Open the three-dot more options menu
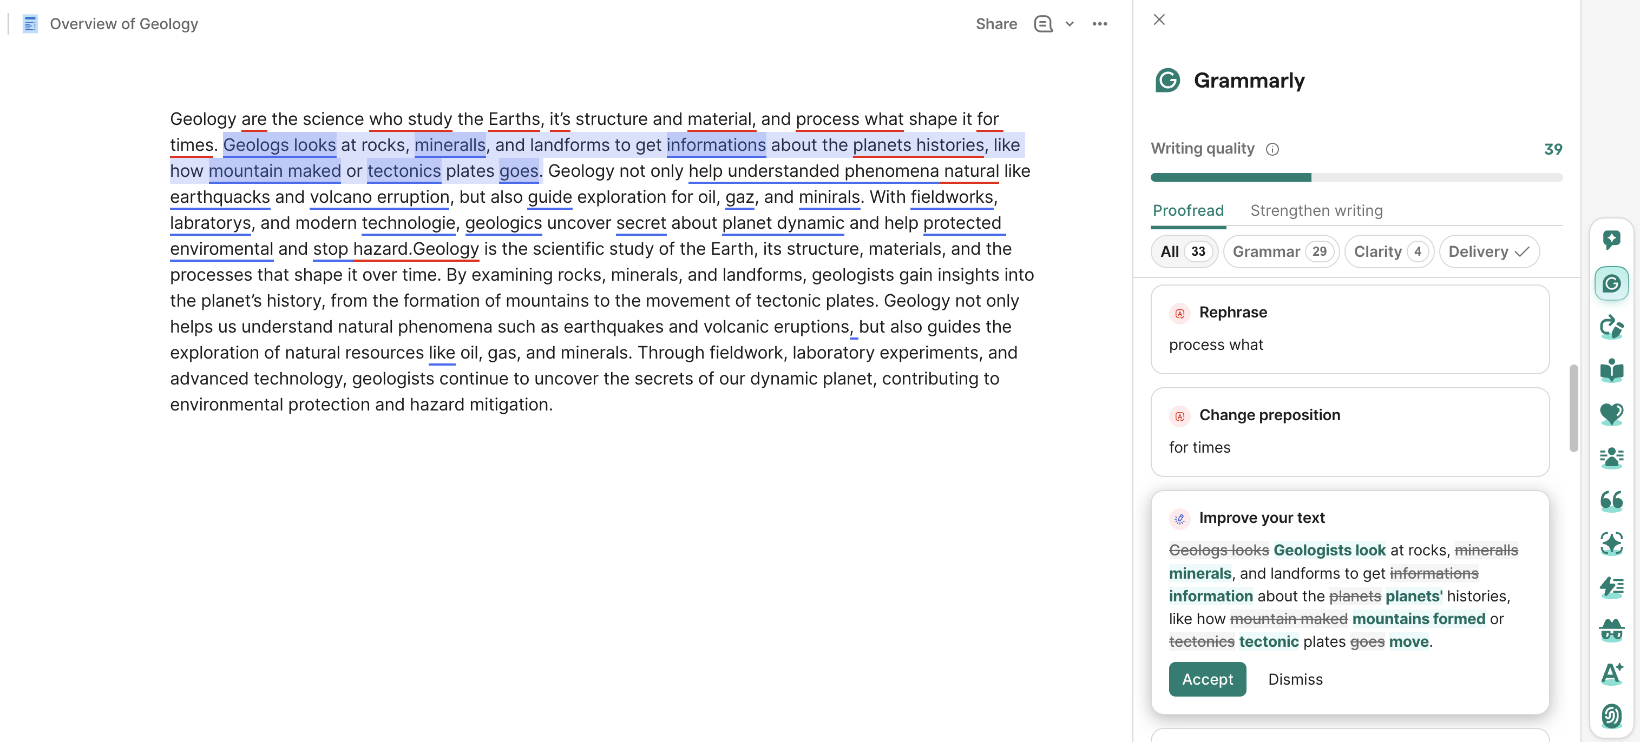1640x742 pixels. pos(1099,24)
